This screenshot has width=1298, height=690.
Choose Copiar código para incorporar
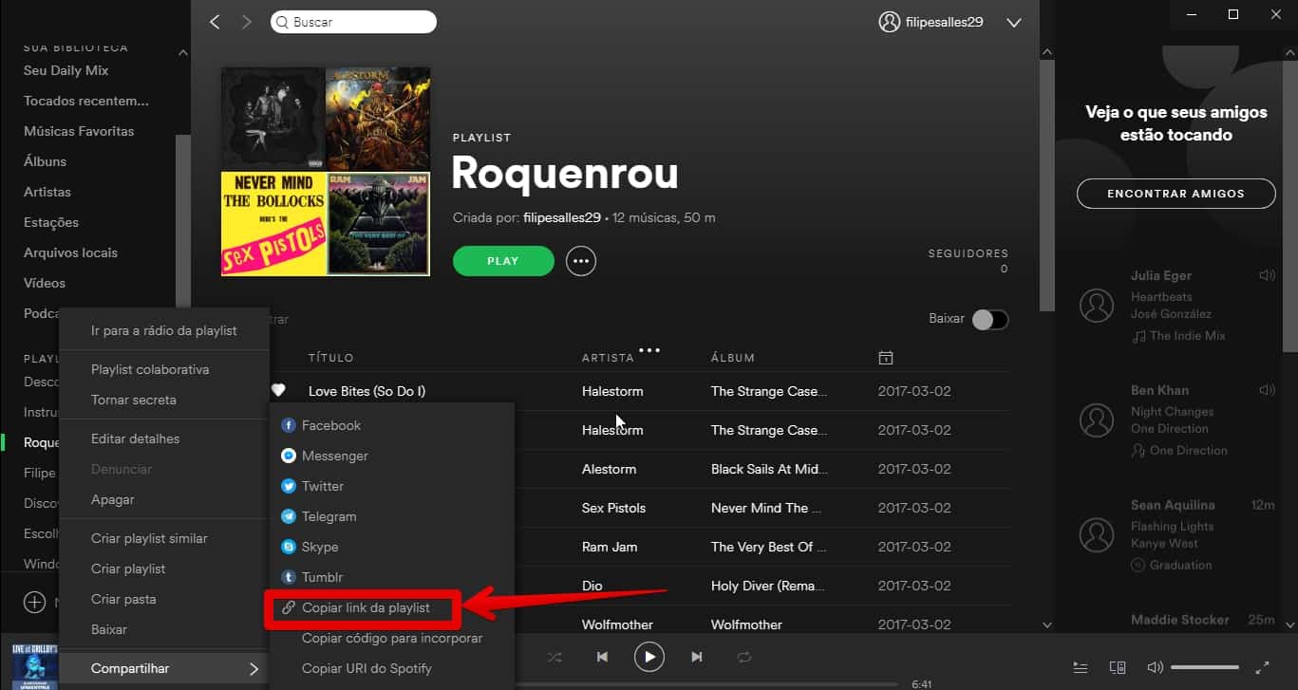point(392,638)
